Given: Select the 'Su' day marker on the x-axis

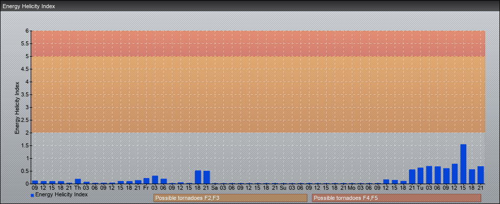Looking at the screenshot, I should pyautogui.click(x=283, y=188).
